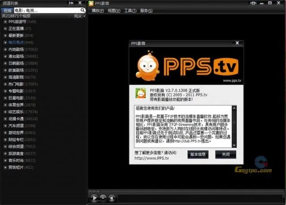Minimize the PPS影音 main window
Viewport: 286px width, 205px height.
click(x=262, y=3)
